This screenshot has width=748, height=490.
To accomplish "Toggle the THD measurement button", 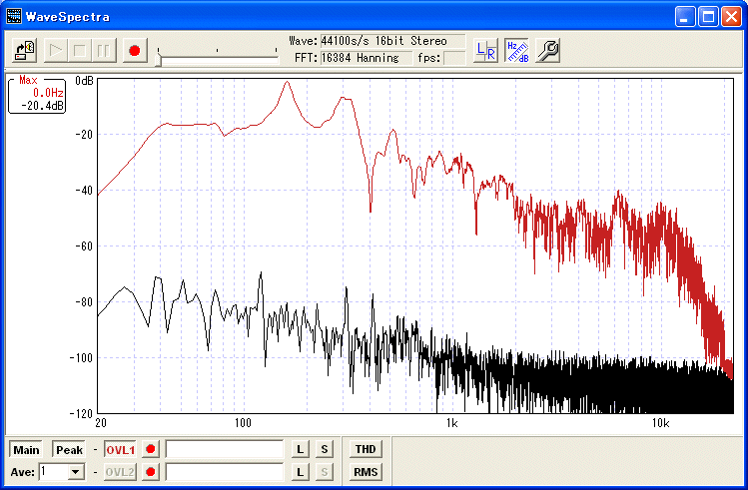I will (x=366, y=450).
